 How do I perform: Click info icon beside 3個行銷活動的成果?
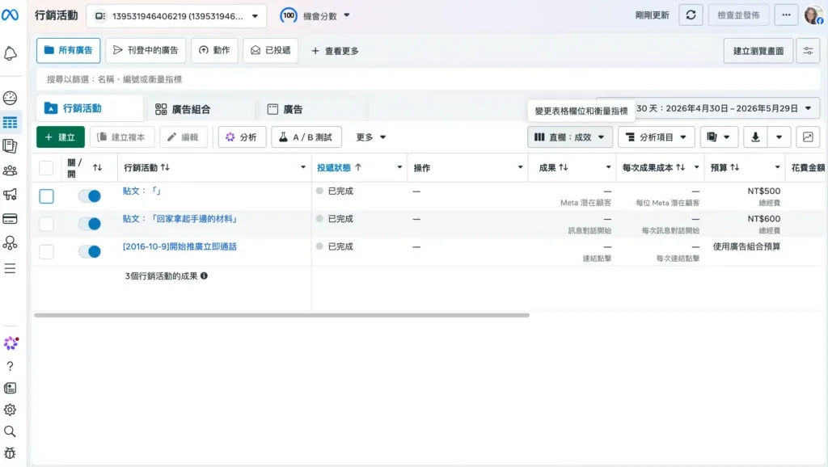click(x=204, y=276)
